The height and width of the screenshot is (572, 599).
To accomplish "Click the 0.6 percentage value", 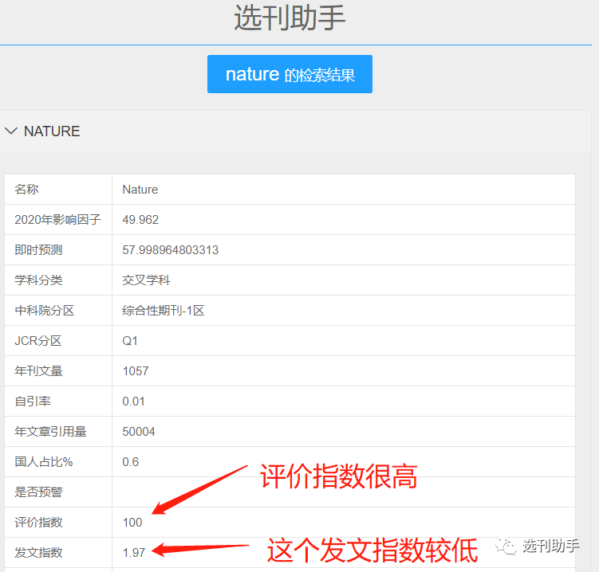I will tap(130, 462).
